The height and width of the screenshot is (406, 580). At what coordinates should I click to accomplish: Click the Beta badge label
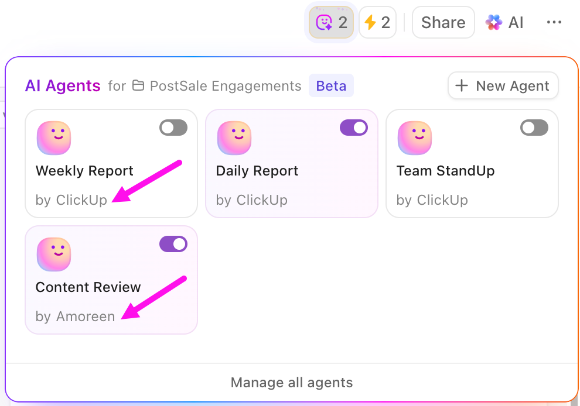pyautogui.click(x=331, y=85)
